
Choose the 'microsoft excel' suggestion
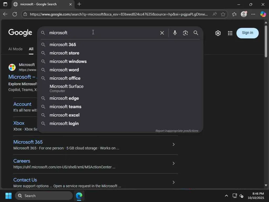click(120, 115)
